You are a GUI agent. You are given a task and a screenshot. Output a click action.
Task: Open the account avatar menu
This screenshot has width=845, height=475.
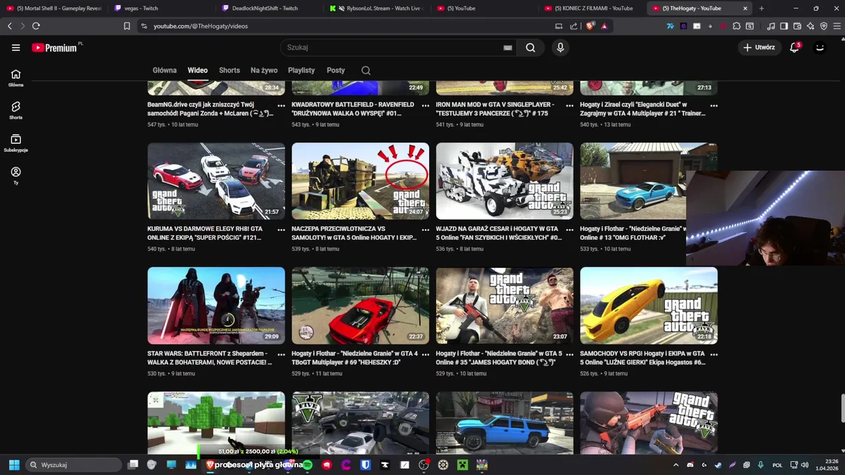pos(820,47)
